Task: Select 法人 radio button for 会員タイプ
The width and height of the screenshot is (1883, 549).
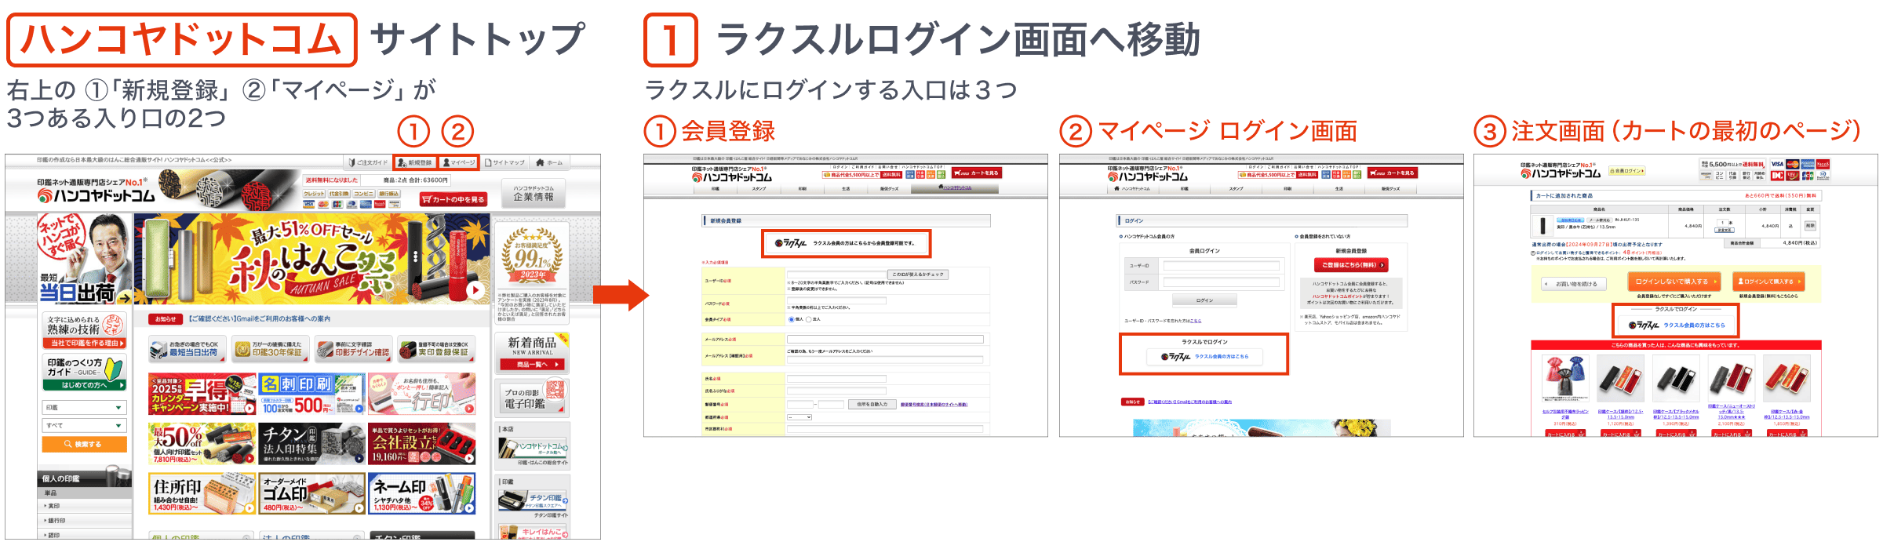Action: (808, 319)
